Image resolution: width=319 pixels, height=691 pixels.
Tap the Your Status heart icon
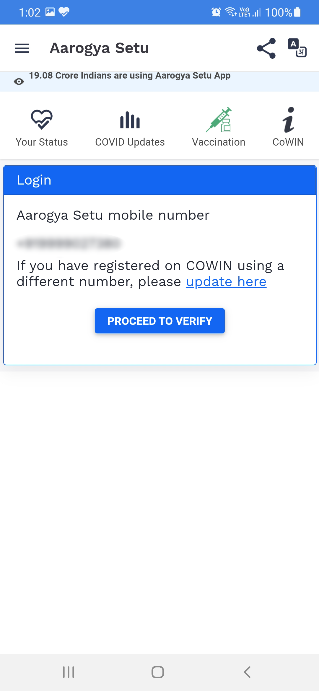point(42,119)
